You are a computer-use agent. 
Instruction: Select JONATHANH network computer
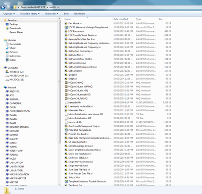pos(16,151)
